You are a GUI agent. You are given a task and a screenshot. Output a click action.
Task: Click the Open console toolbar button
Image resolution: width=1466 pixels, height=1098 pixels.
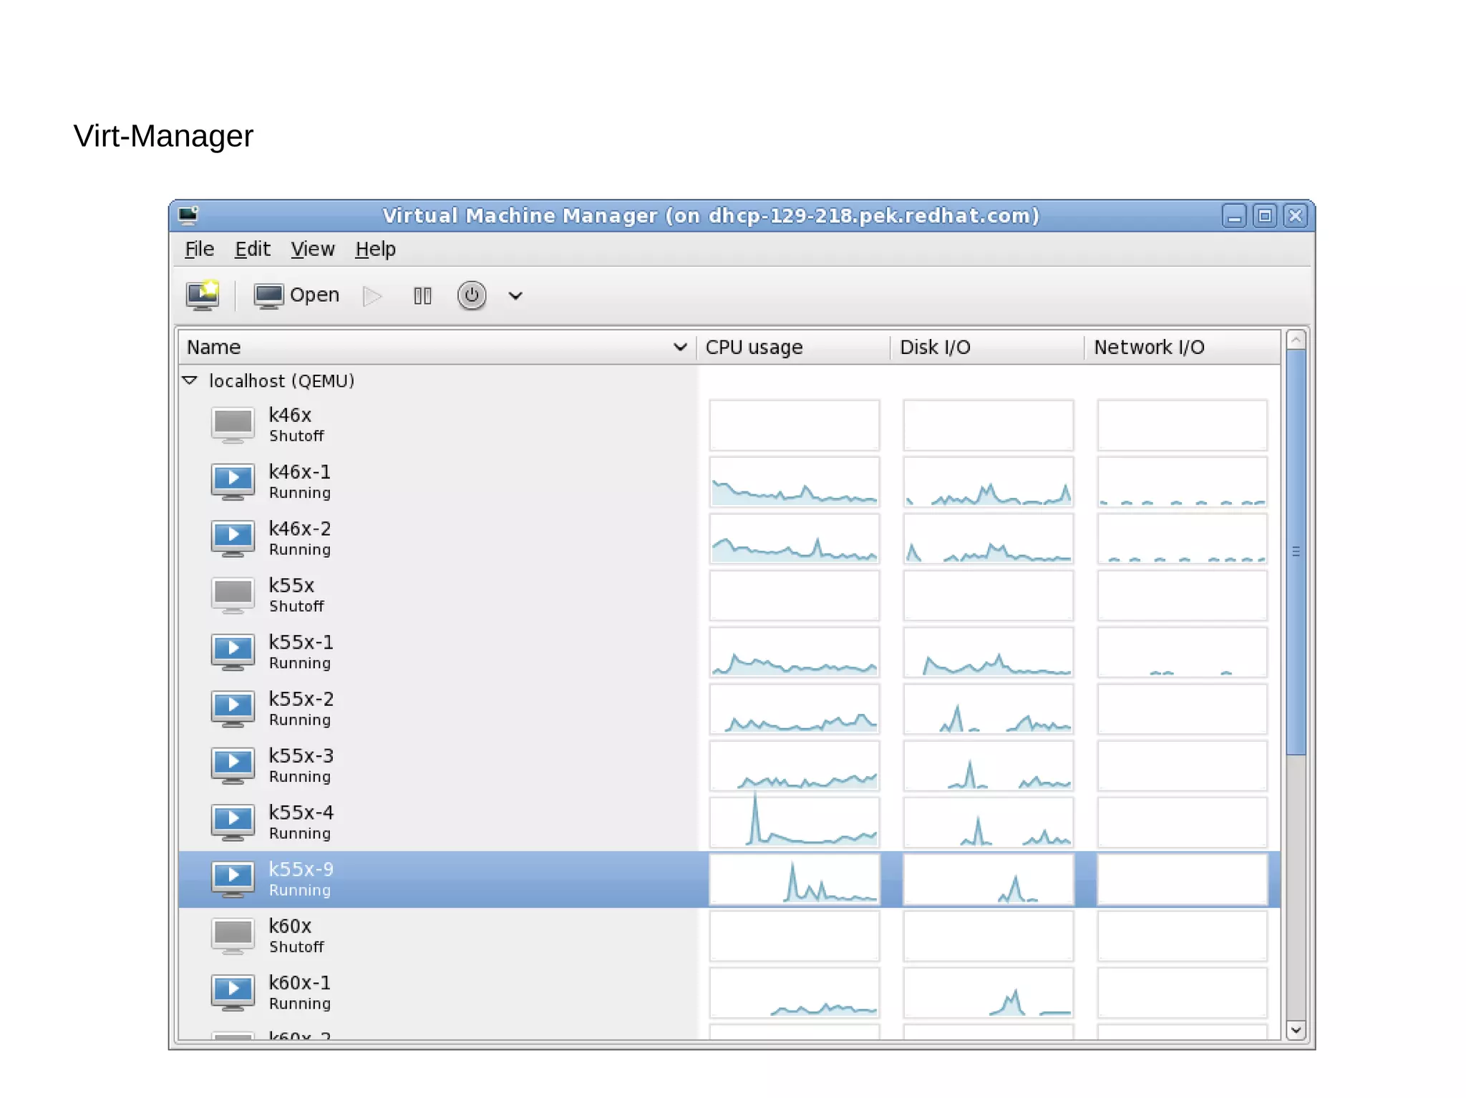296,295
